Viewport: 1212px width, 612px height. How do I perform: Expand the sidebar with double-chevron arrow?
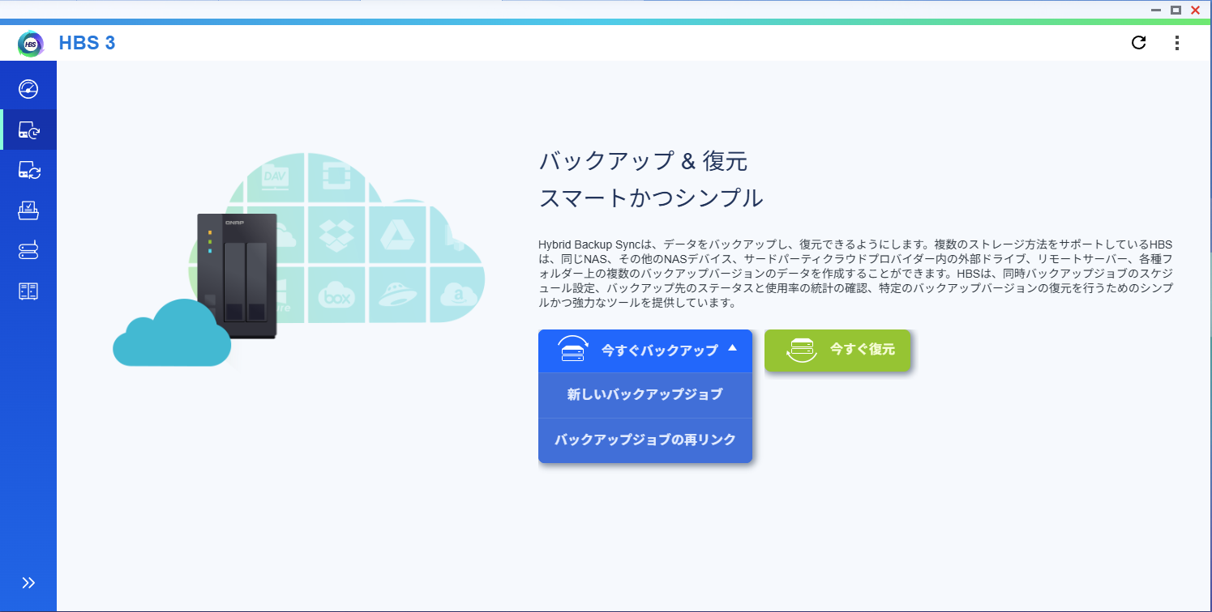(28, 583)
